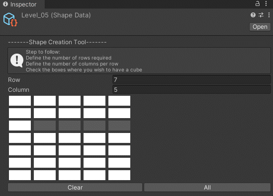Toggle the first cell in the bottom row
The height and width of the screenshot is (196, 273).
pos(20,175)
